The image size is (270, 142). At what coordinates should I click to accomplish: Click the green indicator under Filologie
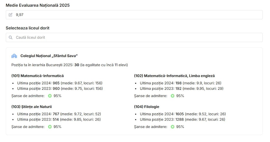pos(173,127)
